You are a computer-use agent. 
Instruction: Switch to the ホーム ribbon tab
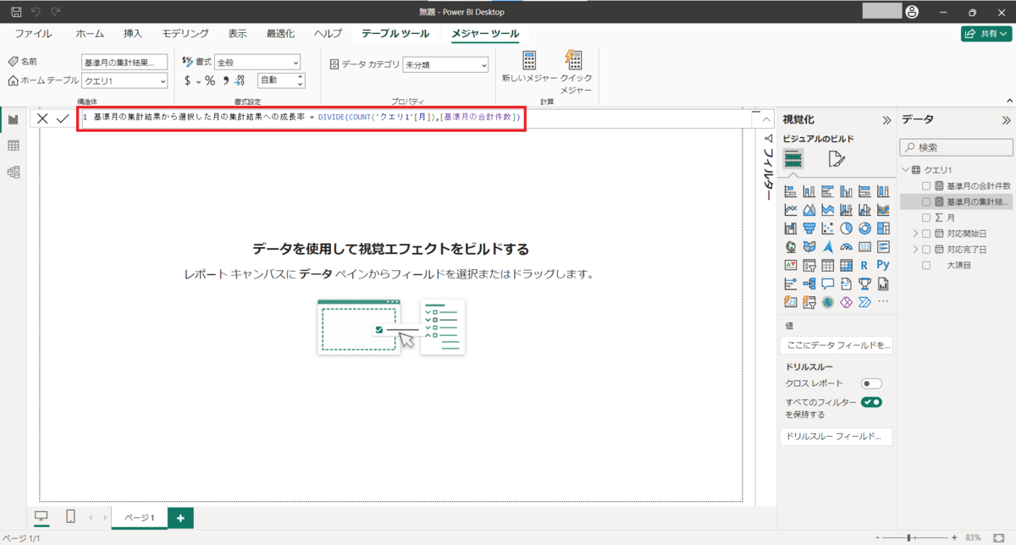90,34
